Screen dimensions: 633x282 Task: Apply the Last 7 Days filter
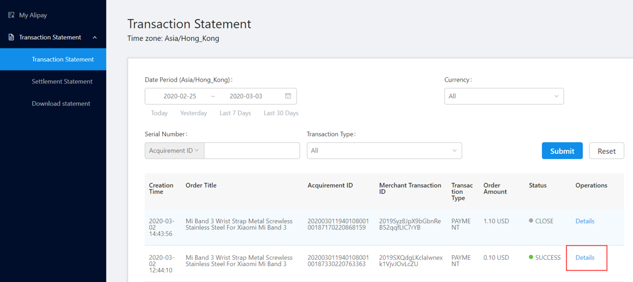[235, 113]
